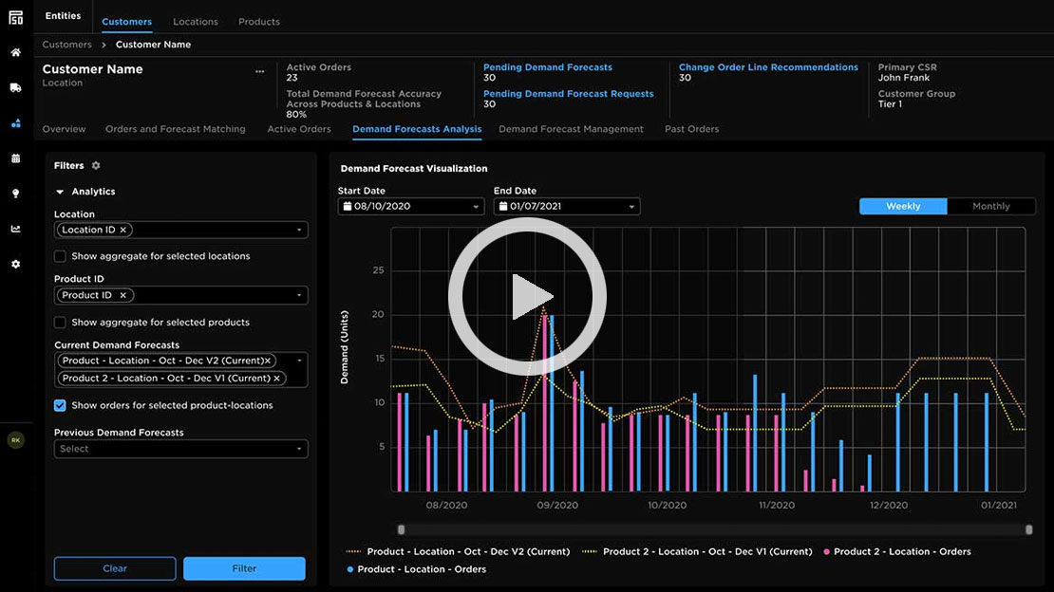Screen dimensions: 1054x592
Task: Check Show aggregate for selected products
Action: coord(60,323)
